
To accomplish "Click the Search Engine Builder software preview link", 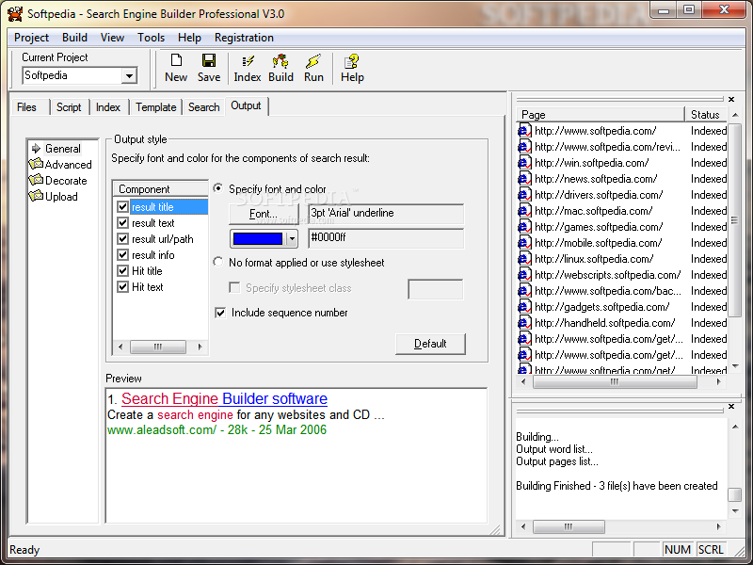I will 224,398.
